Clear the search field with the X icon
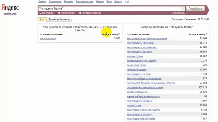Screen dimensions: 218x122 (x=183, y=8)
